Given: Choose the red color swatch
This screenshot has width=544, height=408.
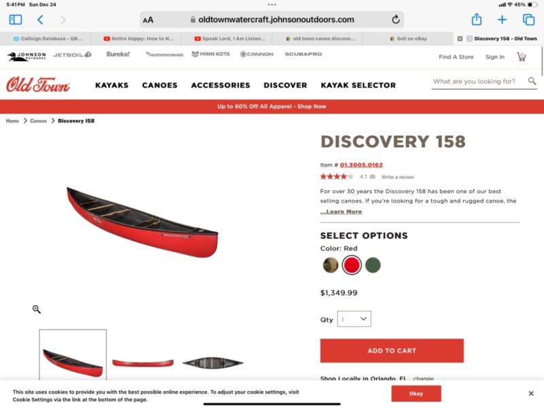Looking at the screenshot, I should (x=352, y=265).
